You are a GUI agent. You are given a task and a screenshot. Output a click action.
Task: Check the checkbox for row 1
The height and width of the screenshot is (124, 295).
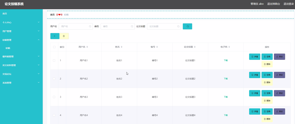54,60
